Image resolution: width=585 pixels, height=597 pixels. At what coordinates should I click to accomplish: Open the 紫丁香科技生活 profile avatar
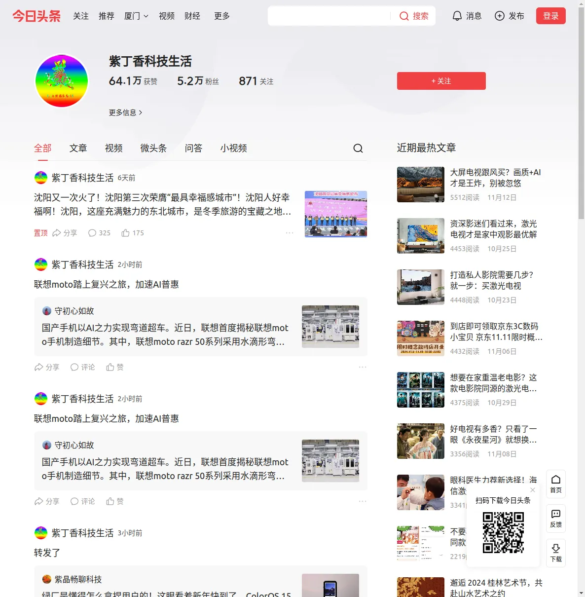[62, 81]
